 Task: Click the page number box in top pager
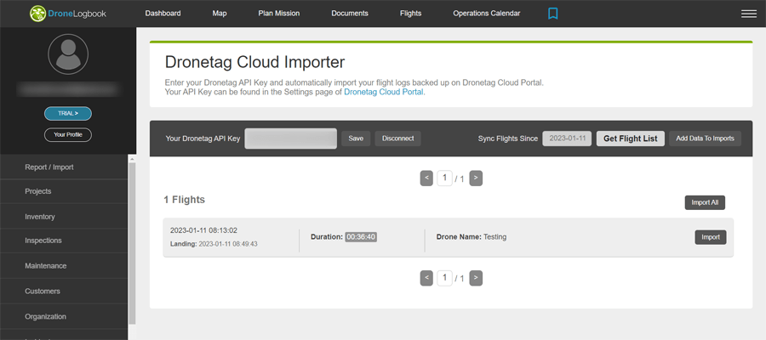(444, 178)
